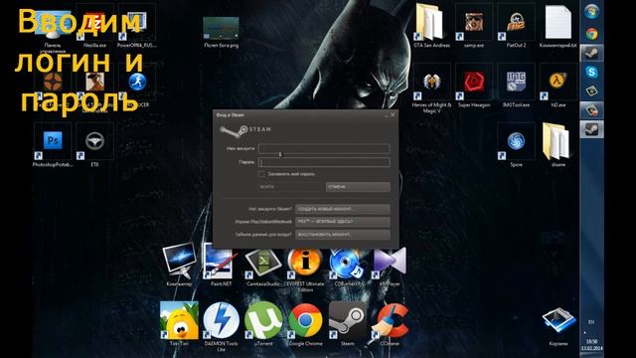
Task: Select the Google Chrome desktop shortcut
Action: point(305,324)
